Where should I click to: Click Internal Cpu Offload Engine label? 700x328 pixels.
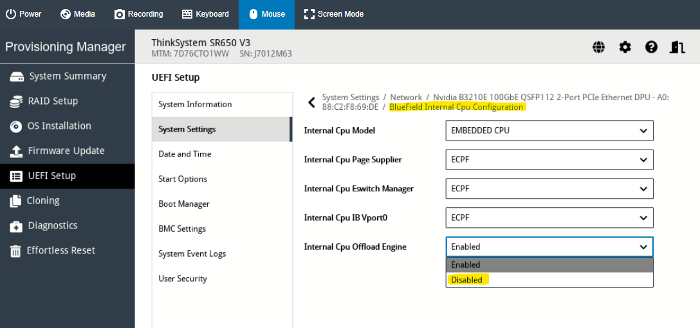(x=355, y=247)
